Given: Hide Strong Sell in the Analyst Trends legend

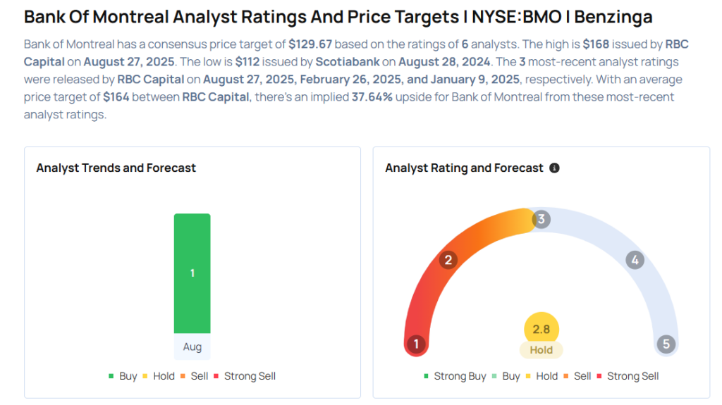Looking at the screenshot, I should (244, 376).
